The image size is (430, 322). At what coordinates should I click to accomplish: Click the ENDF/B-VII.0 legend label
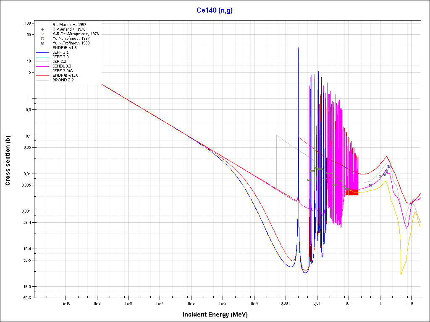(x=65, y=75)
